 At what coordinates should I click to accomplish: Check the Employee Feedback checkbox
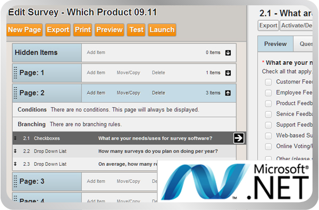coord(268,93)
